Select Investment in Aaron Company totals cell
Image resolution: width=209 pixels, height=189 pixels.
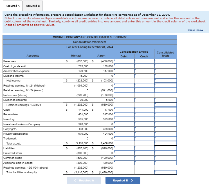click(x=166, y=124)
